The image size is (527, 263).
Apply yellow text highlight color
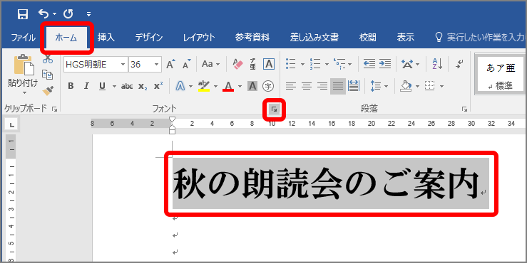(204, 86)
